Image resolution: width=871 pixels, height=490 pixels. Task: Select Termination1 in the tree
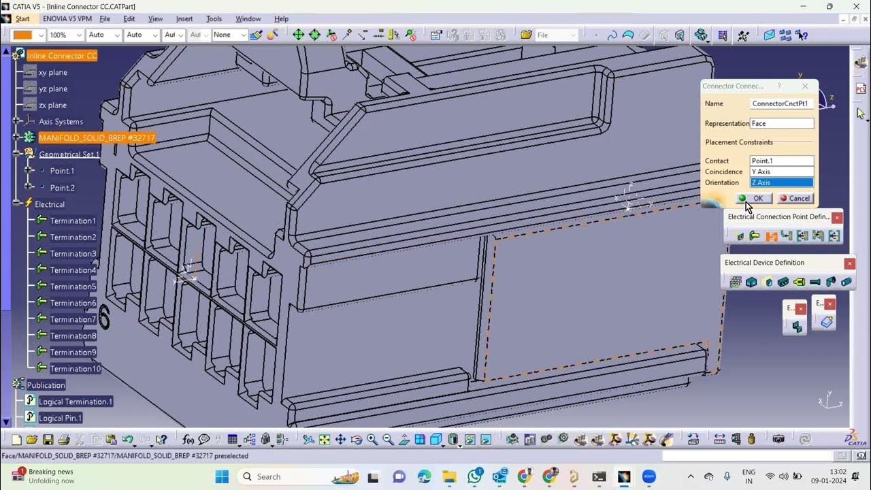coord(73,220)
